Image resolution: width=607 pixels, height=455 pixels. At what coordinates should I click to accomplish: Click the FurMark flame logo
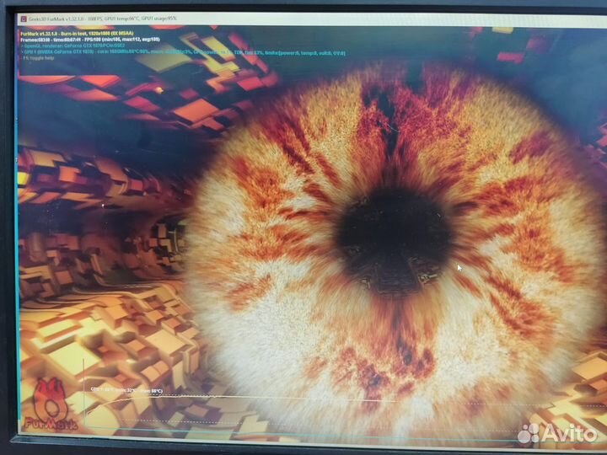(51, 404)
